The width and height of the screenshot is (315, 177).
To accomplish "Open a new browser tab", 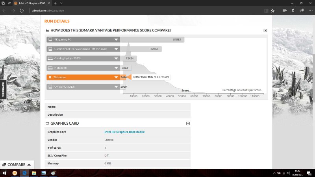I will coord(55,3).
